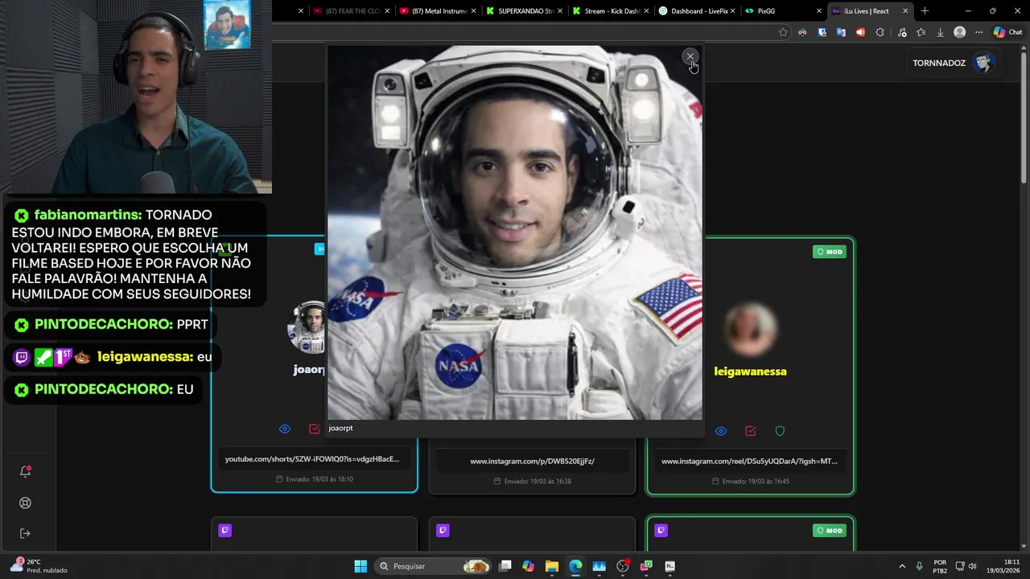Open TORNNADOZ profile avatar at top right
Image resolution: width=1030 pixels, height=579 pixels.
(983, 63)
